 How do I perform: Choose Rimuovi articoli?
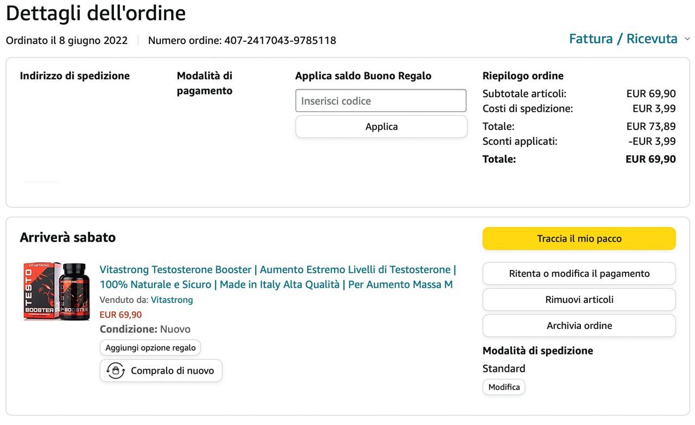[x=579, y=300]
